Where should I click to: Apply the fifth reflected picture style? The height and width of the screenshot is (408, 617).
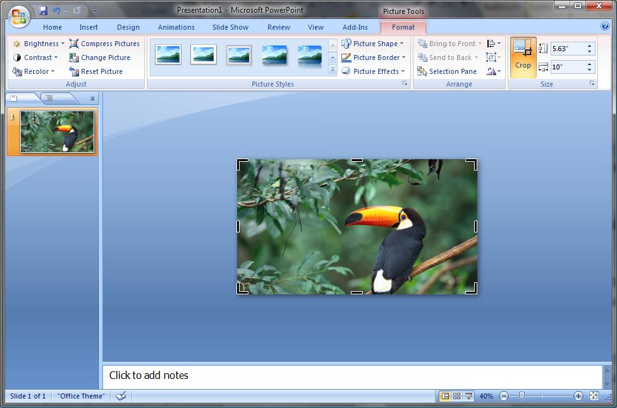coord(310,56)
